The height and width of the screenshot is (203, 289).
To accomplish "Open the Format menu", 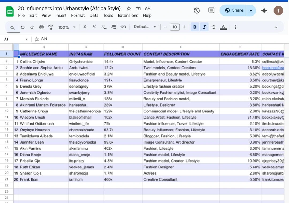I will 78,16.
